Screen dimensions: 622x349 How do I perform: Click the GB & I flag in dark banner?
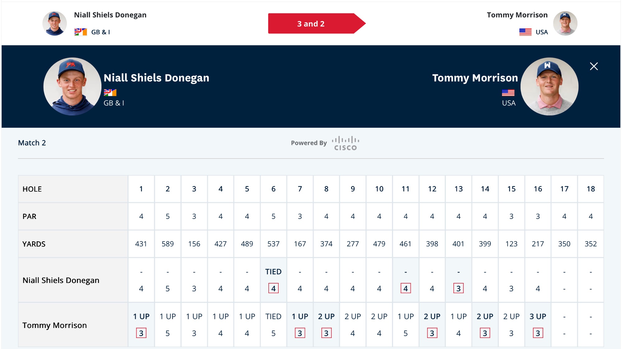[x=110, y=93]
